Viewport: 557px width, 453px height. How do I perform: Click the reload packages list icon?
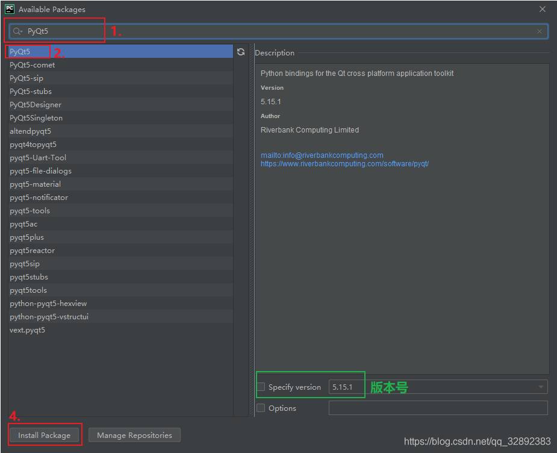[x=241, y=52]
